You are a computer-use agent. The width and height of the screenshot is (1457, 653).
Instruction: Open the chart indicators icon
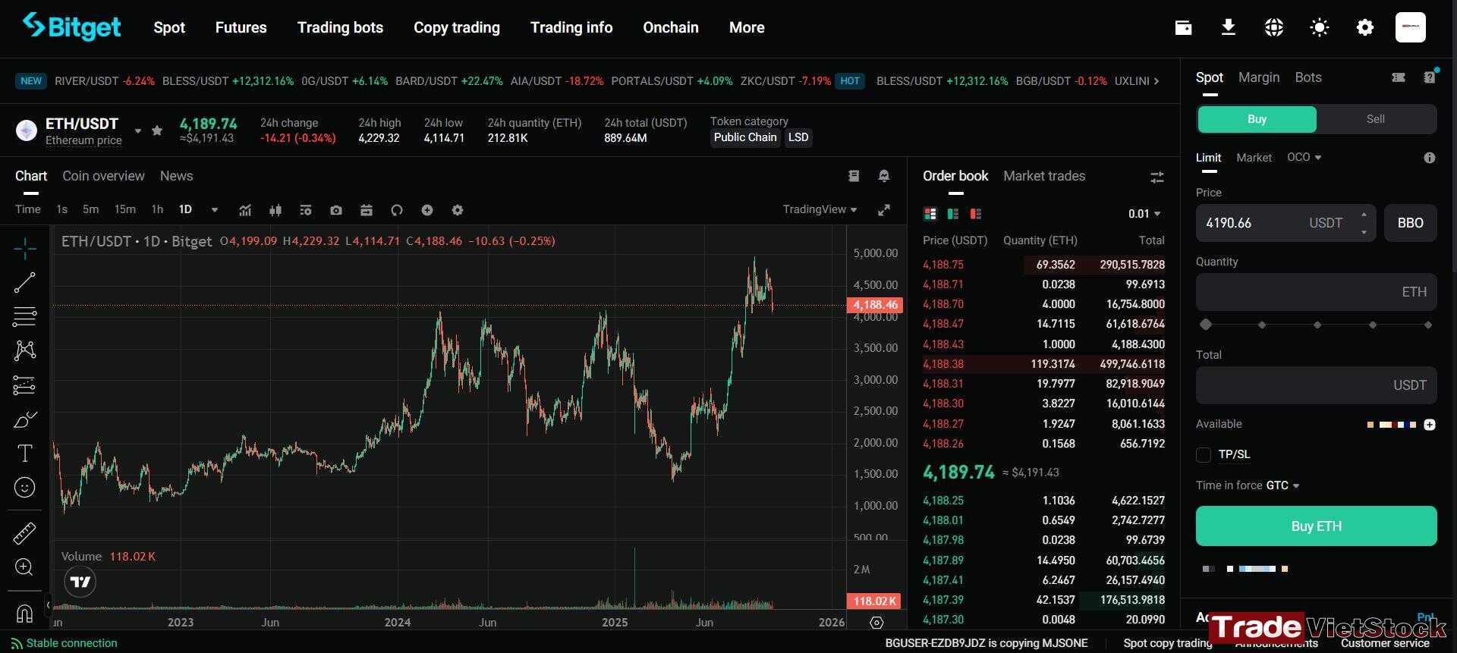tap(245, 210)
